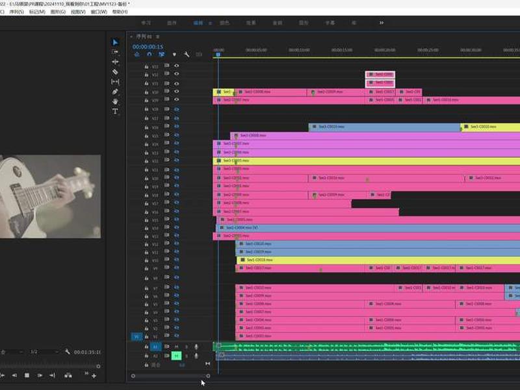Open the 窗口(W) menu
The height and width of the screenshot is (390, 520).
coord(99,12)
